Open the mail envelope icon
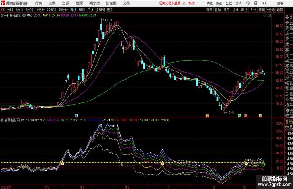This screenshot has height=189, width=293. pyautogui.click(x=264, y=3)
